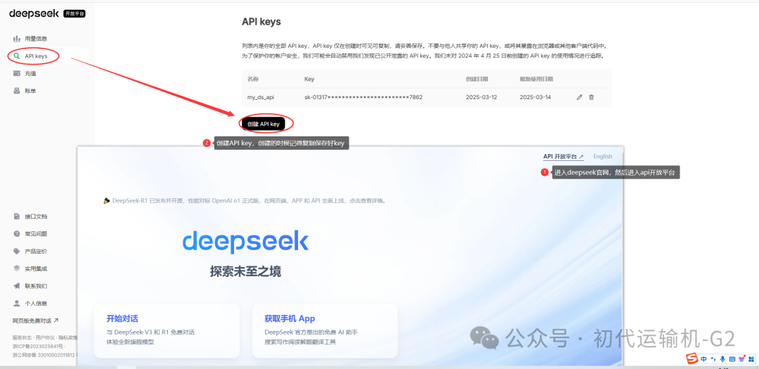Click the 浙ICP备2023025841号 footer link
Image resolution: width=759 pixels, height=369 pixels.
coord(38,347)
